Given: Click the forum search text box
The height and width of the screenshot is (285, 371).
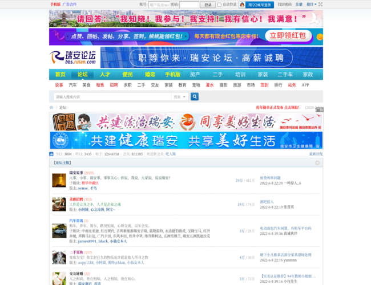Looking at the screenshot, I should click(112, 97).
